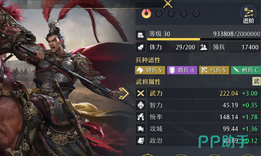Click the troop count soldiers icon

(204, 47)
